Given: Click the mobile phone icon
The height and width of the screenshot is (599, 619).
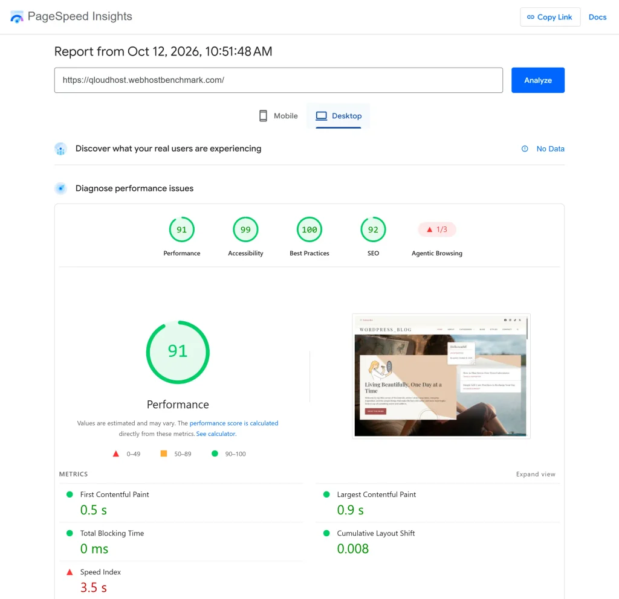Looking at the screenshot, I should [263, 115].
